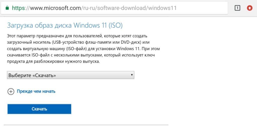Image resolution: width=257 pixels, height=136 pixels.
Task: Click the https protocol text in address bar
Action: [18, 8]
